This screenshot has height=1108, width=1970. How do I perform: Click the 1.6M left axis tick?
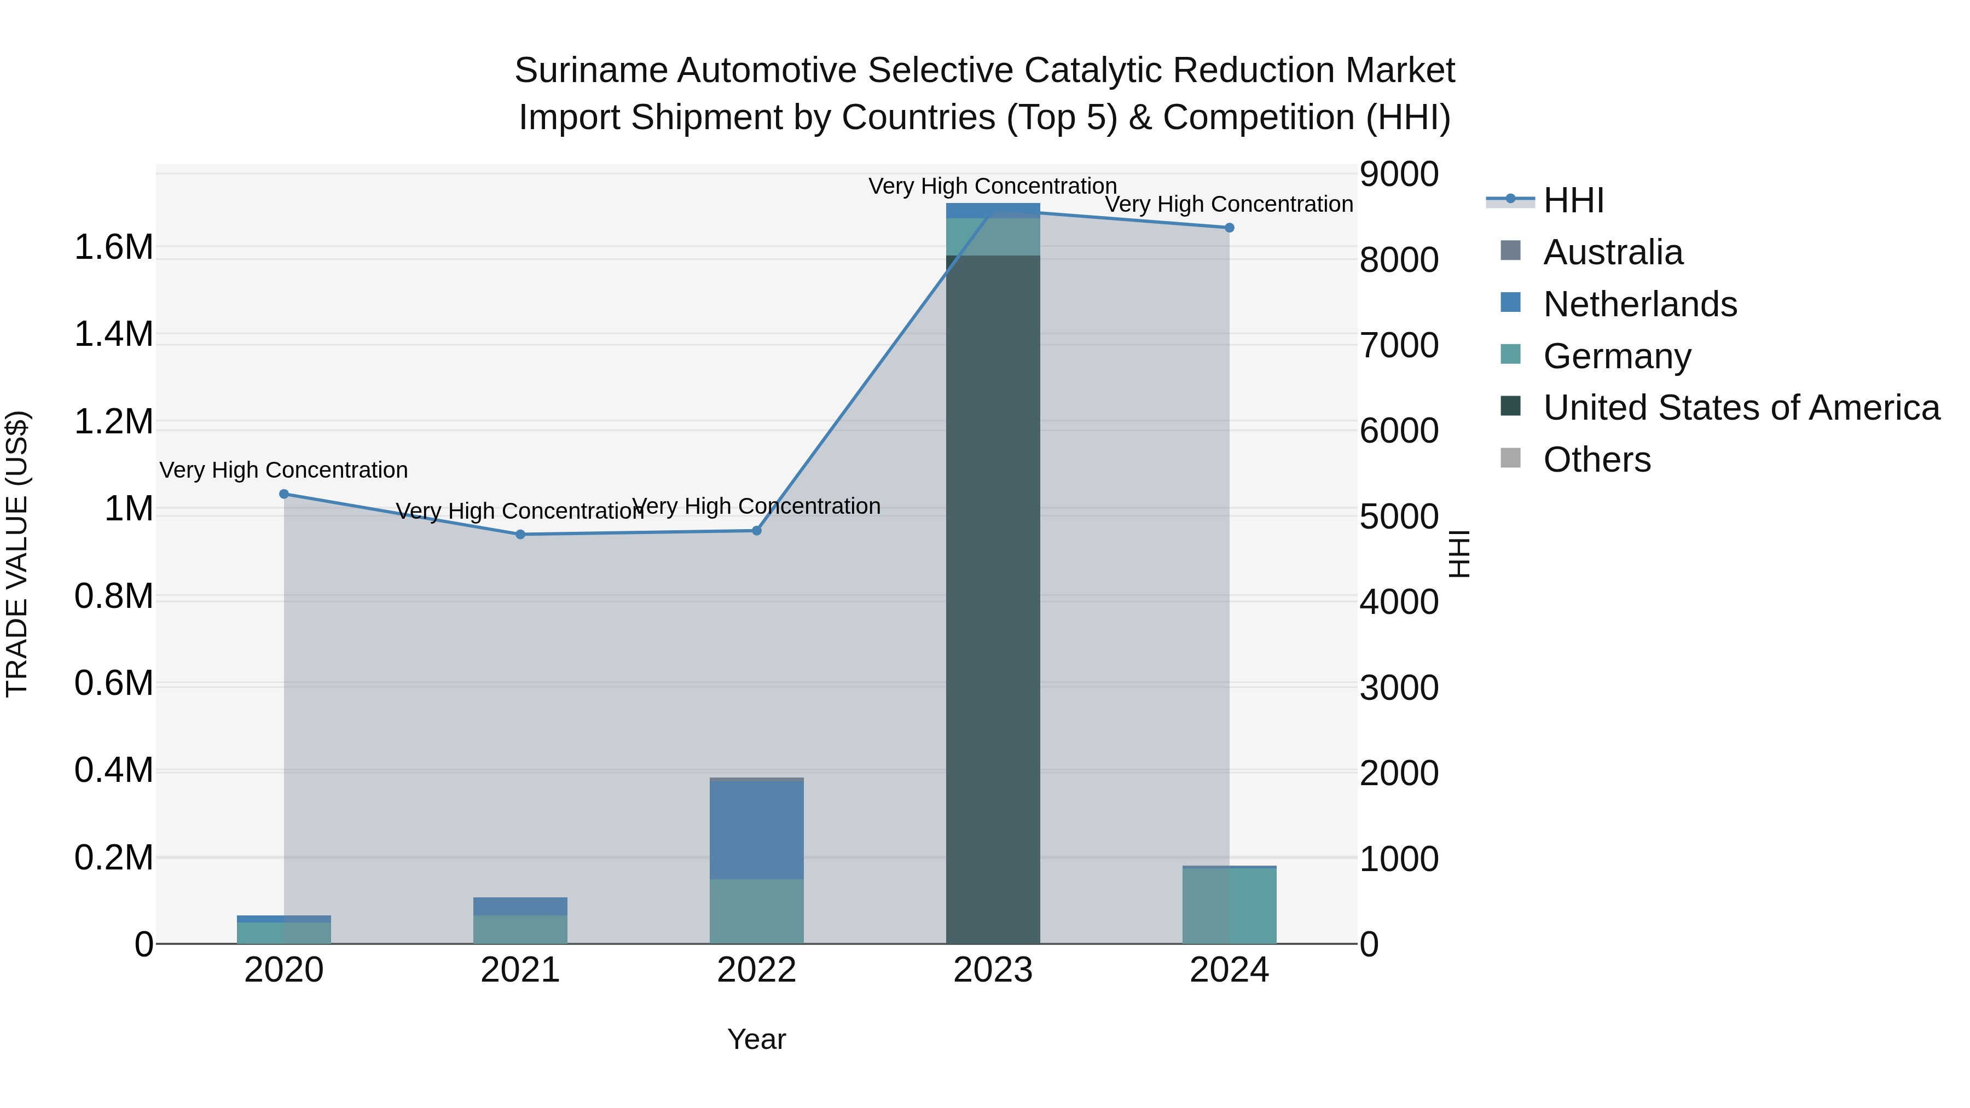pyautogui.click(x=113, y=247)
